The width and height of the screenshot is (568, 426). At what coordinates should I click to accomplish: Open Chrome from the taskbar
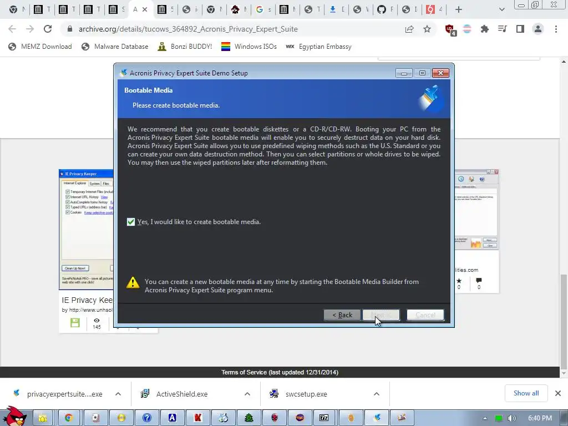pyautogui.click(x=68, y=418)
